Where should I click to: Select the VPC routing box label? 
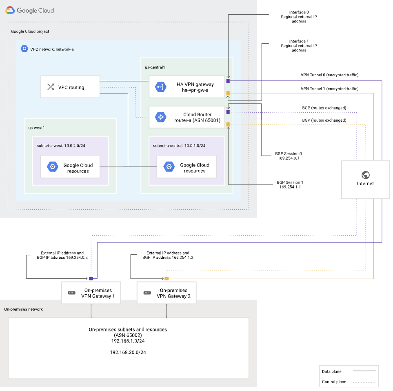coord(71,87)
